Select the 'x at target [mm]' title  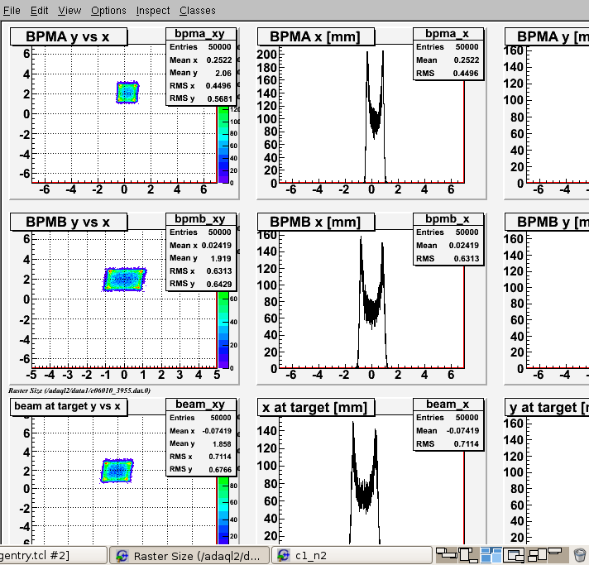click(315, 407)
